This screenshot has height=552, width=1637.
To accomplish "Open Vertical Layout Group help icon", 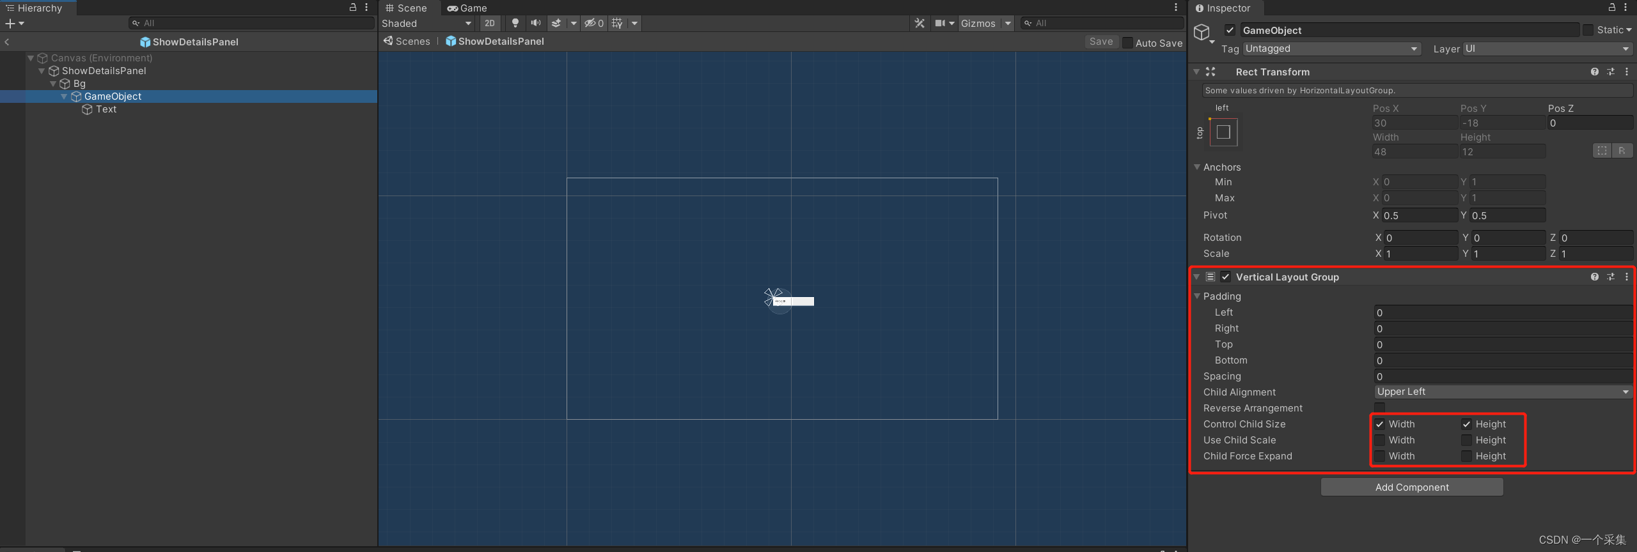I will [x=1595, y=277].
